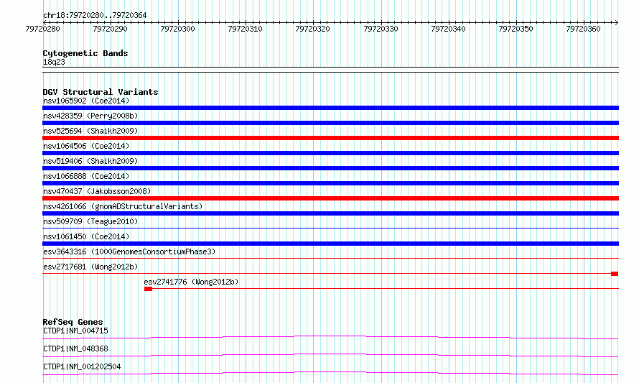Viewport: 639px width, 383px height.
Task: Select the magenta line of CTDP1|NM_001202504
Action: coord(330,373)
